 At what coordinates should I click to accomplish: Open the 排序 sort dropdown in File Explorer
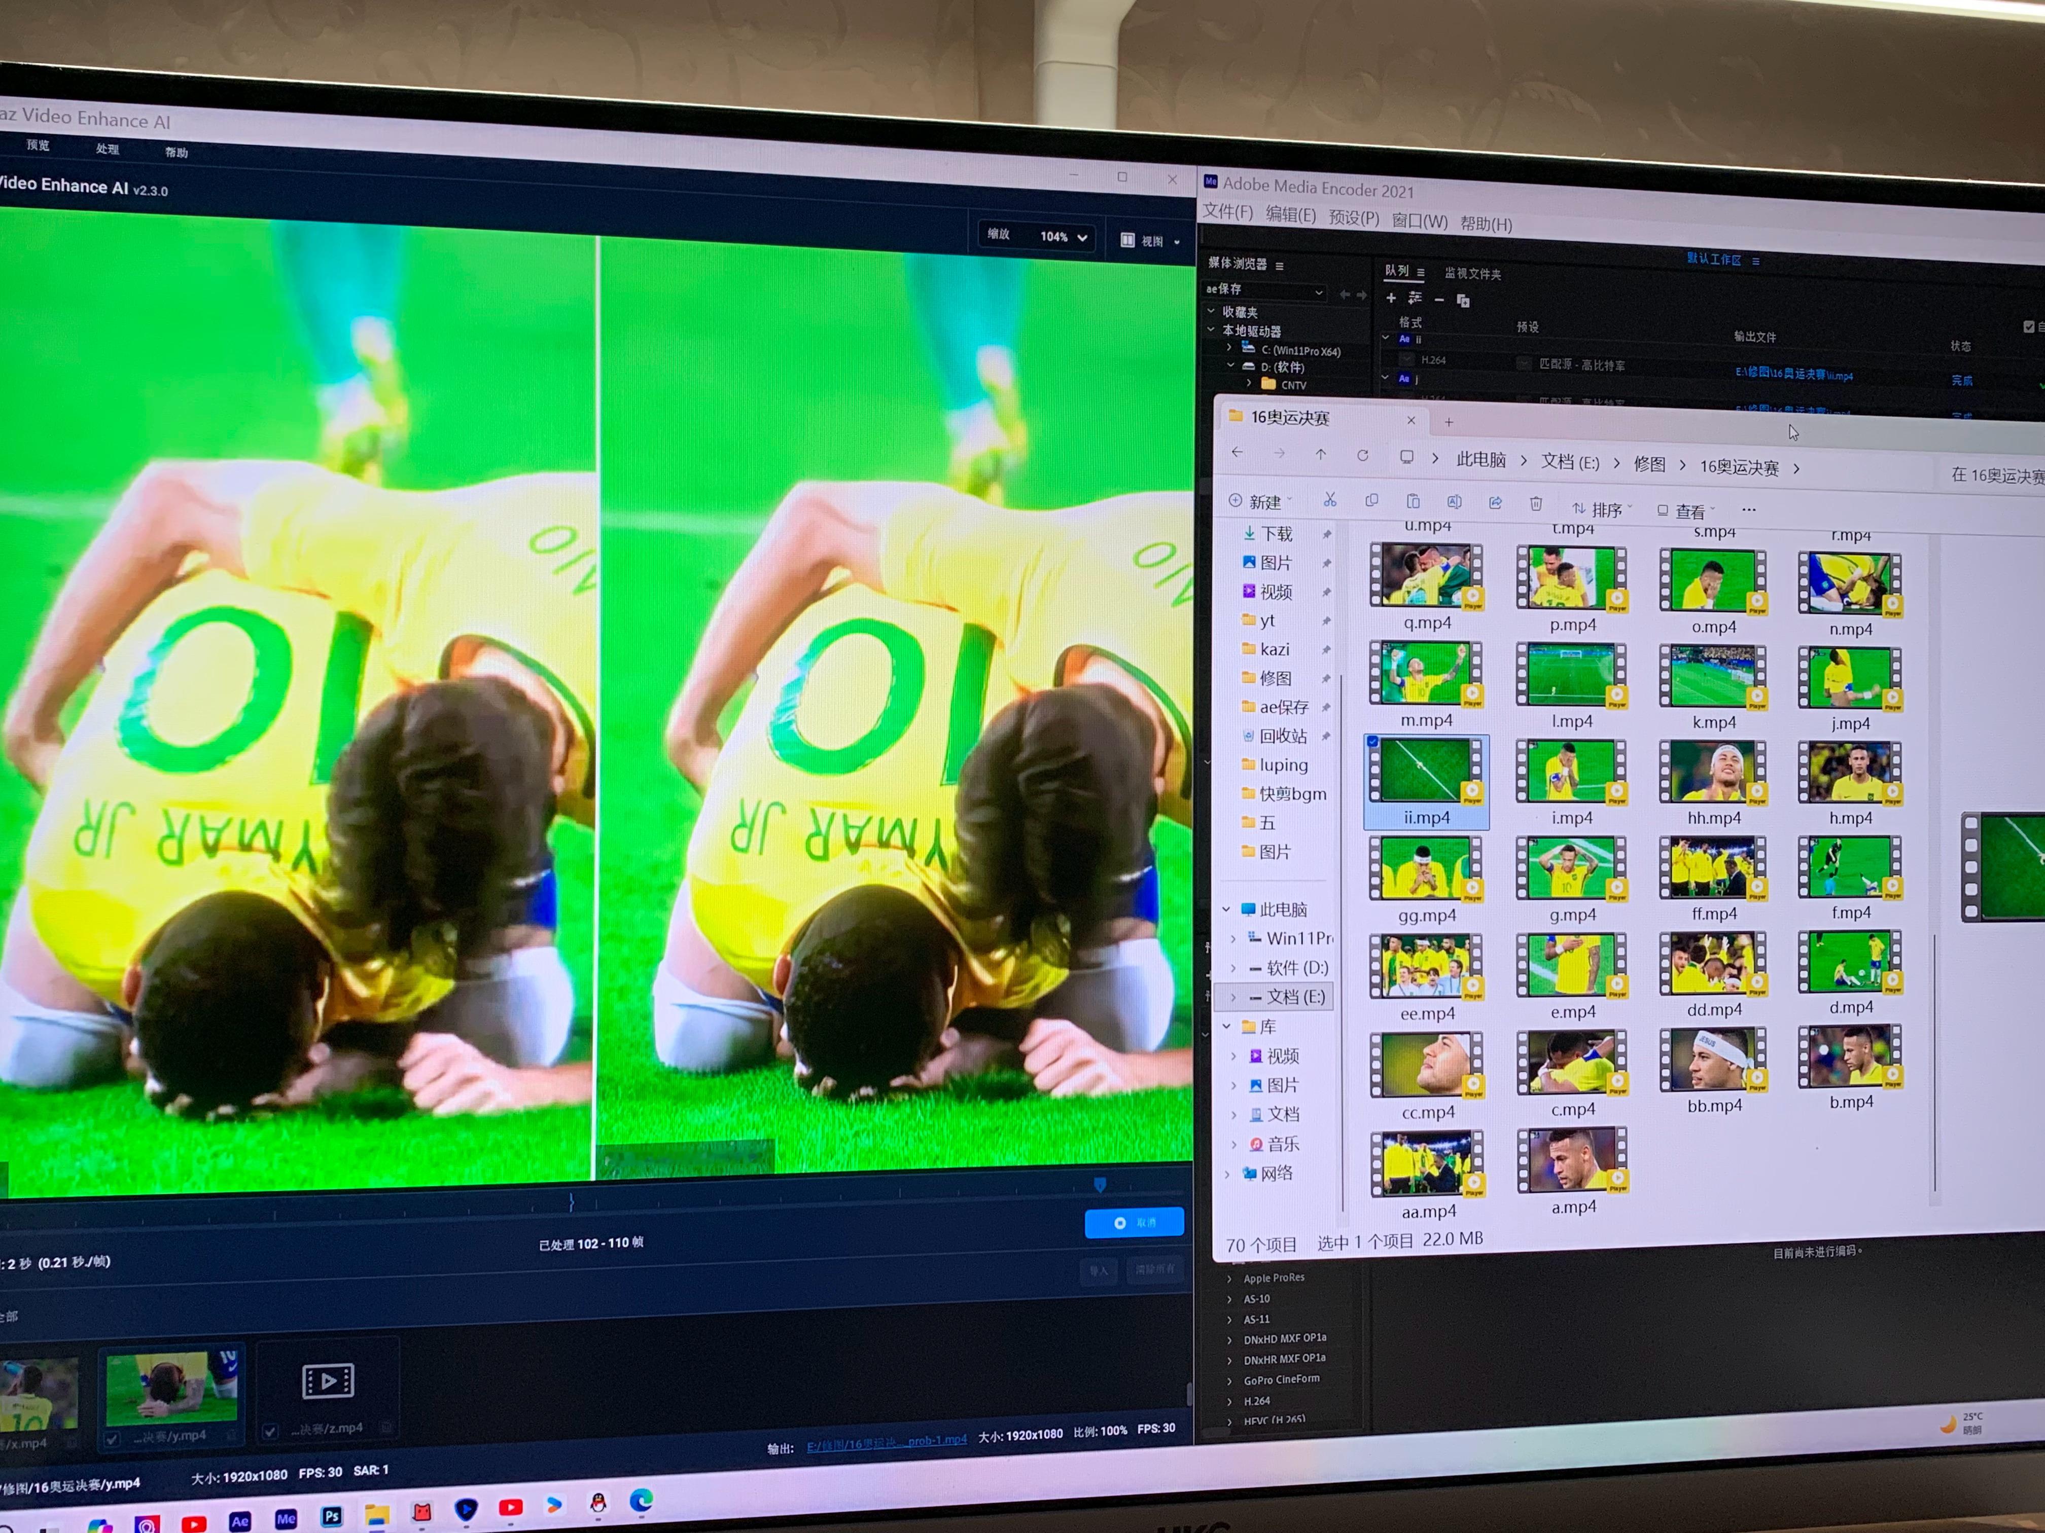[1602, 508]
